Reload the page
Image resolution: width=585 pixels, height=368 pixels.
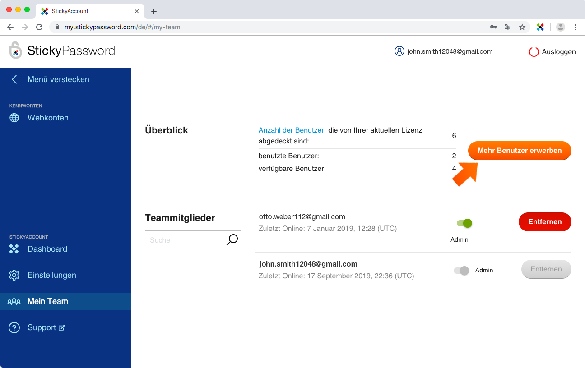coord(39,27)
